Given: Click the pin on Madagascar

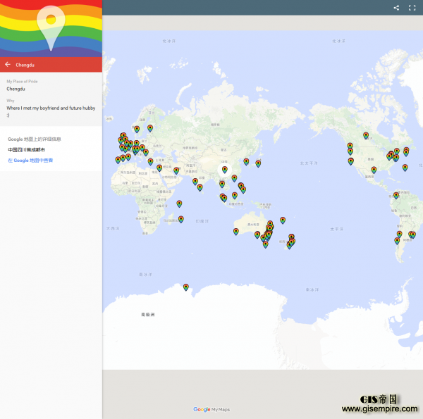Looking at the screenshot, I should click(x=181, y=218).
